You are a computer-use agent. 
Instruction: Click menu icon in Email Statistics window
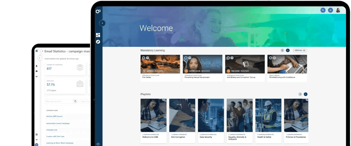pos(37,51)
